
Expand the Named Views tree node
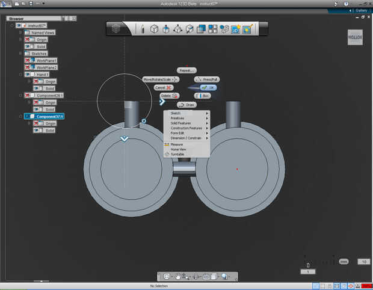click(20, 32)
